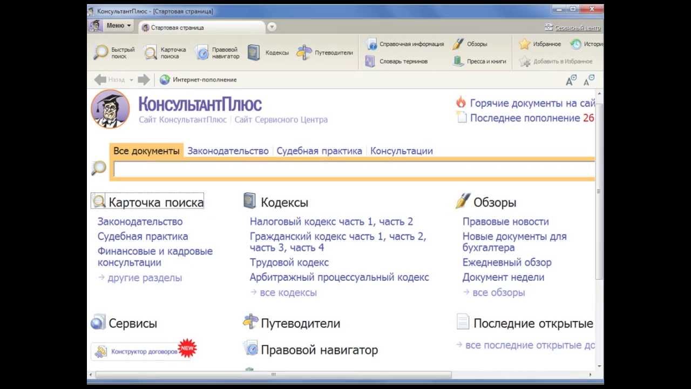Open the Назад history dropdown arrow

131,80
